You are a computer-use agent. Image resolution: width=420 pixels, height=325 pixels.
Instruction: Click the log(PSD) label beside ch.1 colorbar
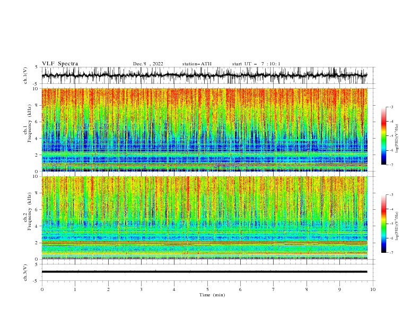click(x=397, y=139)
